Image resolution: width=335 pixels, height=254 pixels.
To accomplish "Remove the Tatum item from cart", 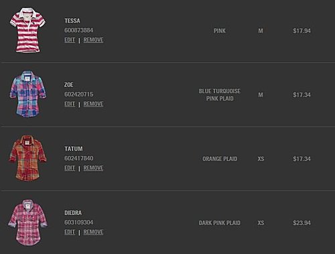I will point(93,168).
